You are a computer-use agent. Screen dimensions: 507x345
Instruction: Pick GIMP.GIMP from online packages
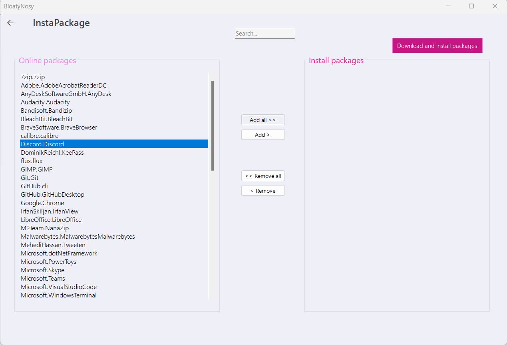pos(37,169)
